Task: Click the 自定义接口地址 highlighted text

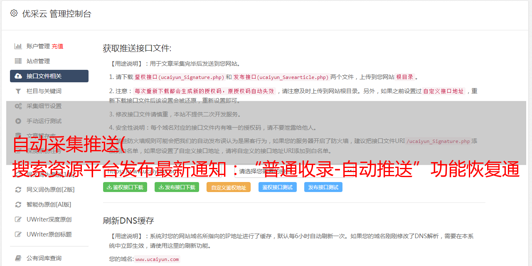Action: (x=443, y=91)
